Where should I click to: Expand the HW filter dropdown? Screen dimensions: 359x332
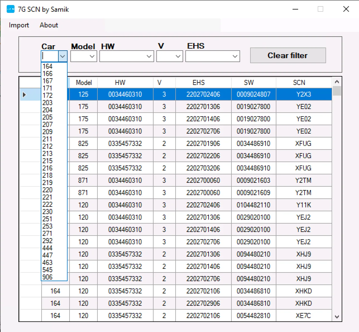(149, 56)
